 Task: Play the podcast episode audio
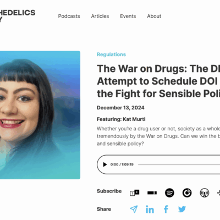[x=105, y=164]
